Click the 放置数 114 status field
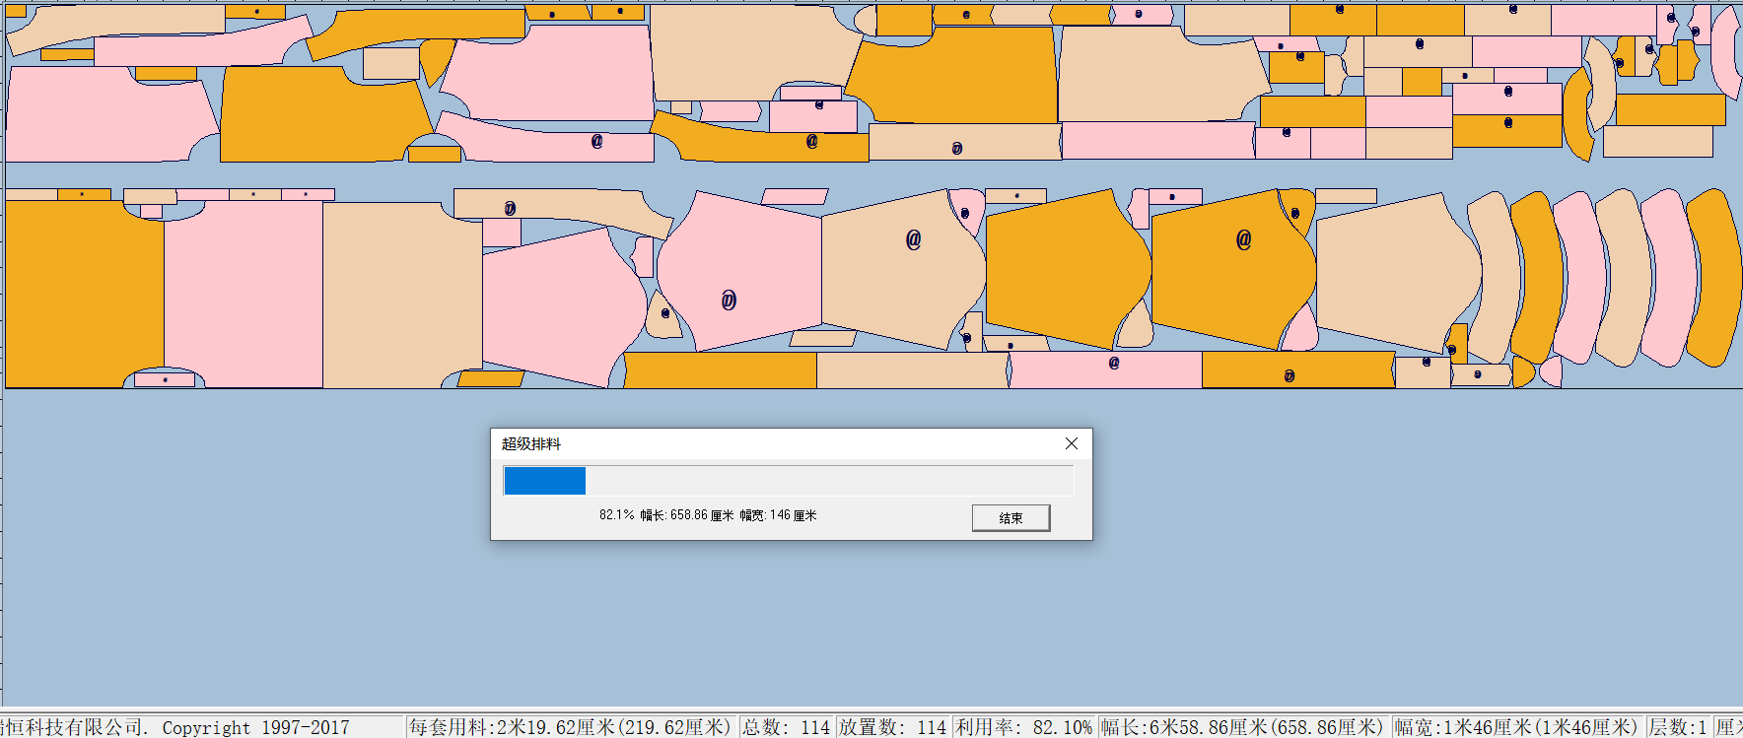 pos(892,727)
